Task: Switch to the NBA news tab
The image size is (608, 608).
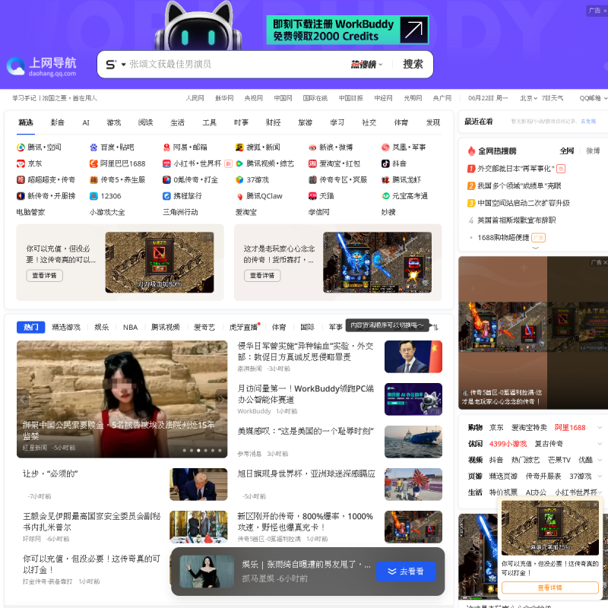Action: (130, 328)
